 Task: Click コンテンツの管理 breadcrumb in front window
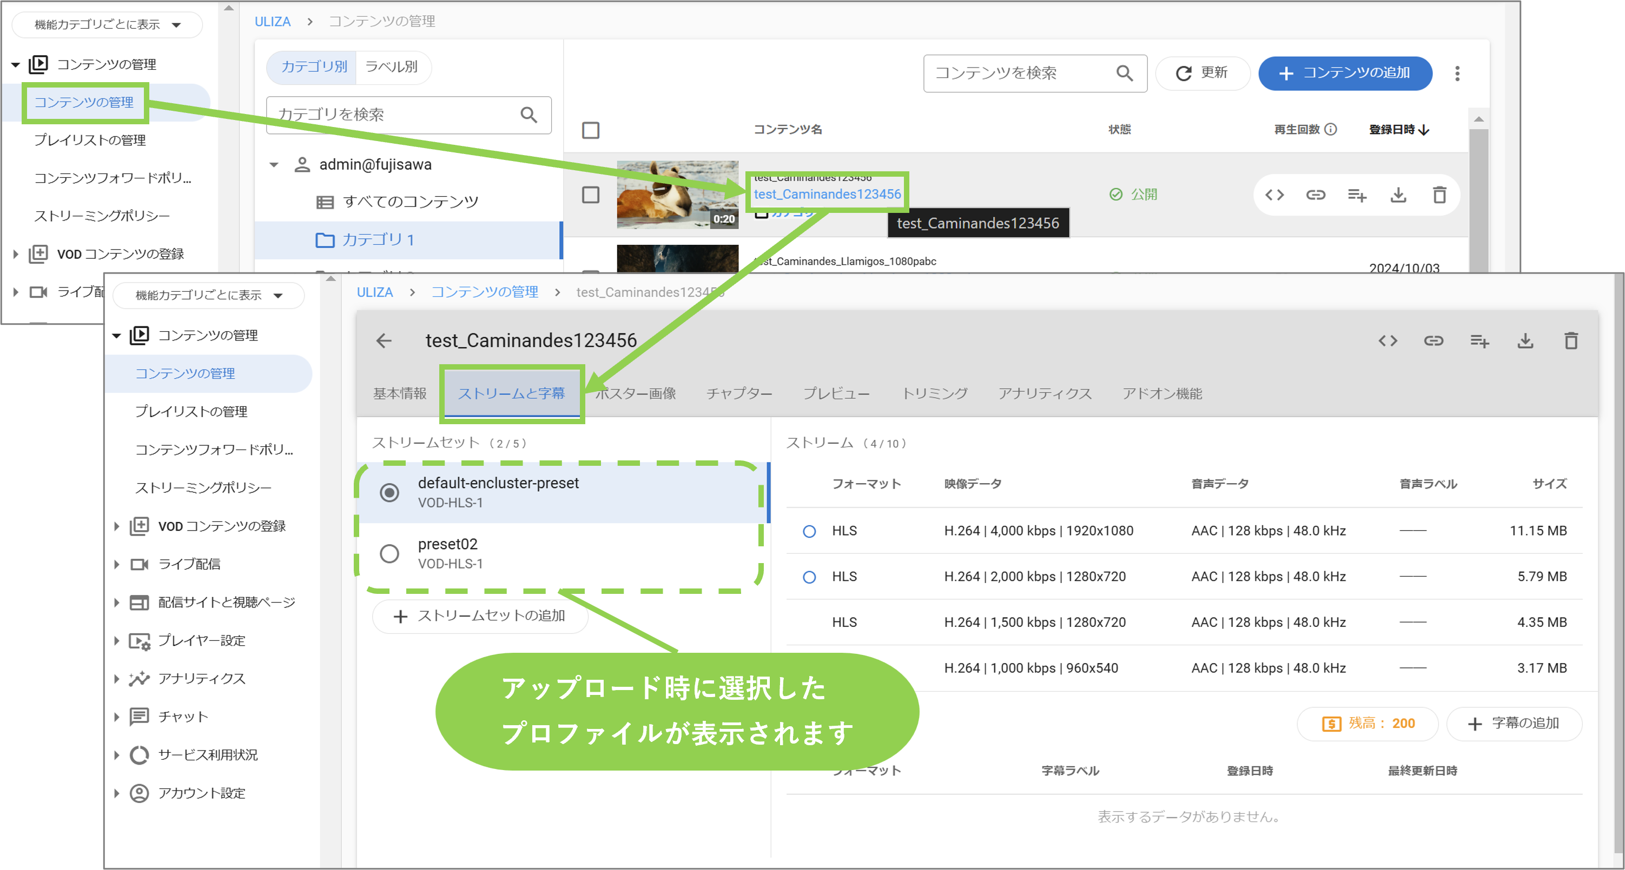coord(485,292)
